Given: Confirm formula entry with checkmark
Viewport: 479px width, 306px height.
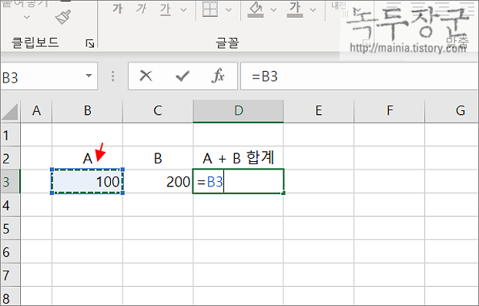Looking at the screenshot, I should click(183, 76).
